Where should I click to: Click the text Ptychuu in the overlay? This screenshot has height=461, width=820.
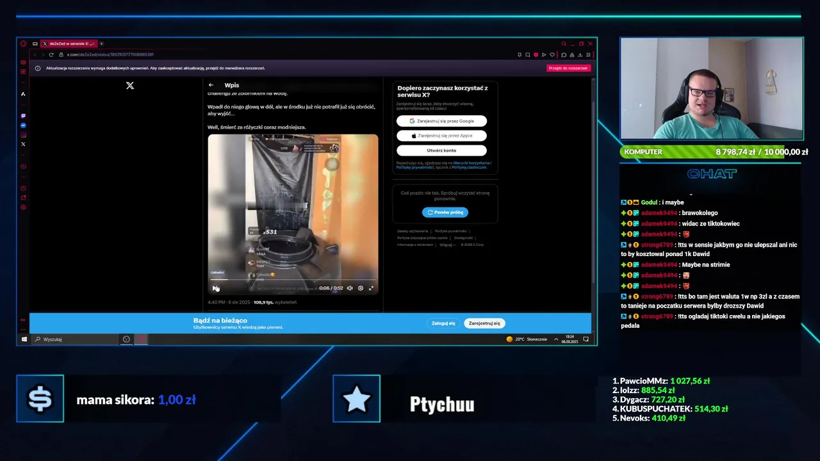coord(442,404)
